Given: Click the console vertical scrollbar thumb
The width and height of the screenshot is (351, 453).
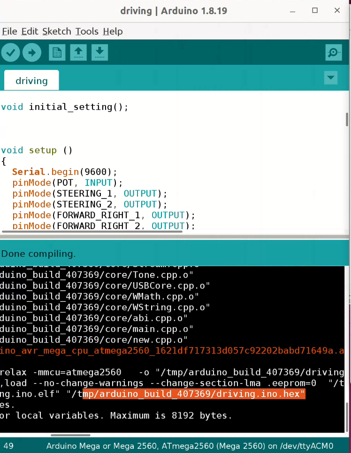Looking at the screenshot, I should tap(347, 417).
